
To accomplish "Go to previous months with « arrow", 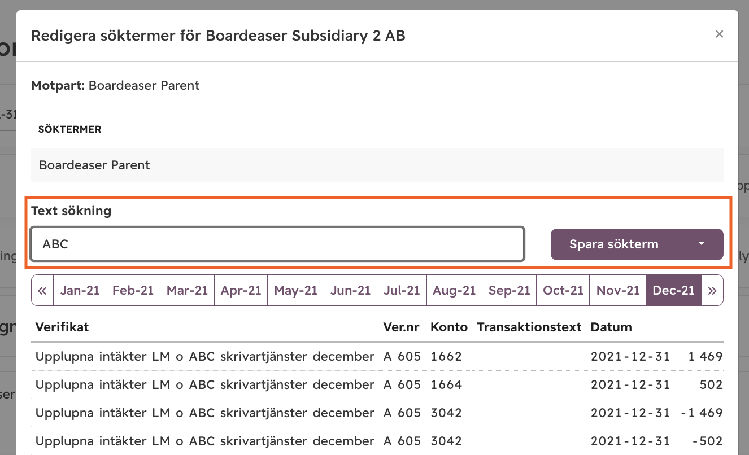I will tap(42, 290).
